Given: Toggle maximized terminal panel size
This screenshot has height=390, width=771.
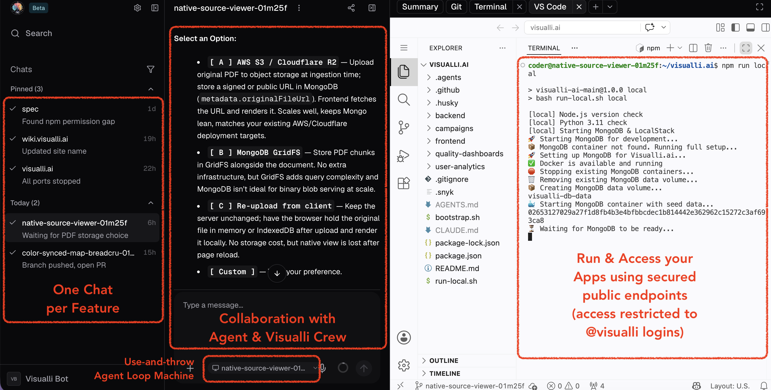Looking at the screenshot, I should tap(746, 48).
